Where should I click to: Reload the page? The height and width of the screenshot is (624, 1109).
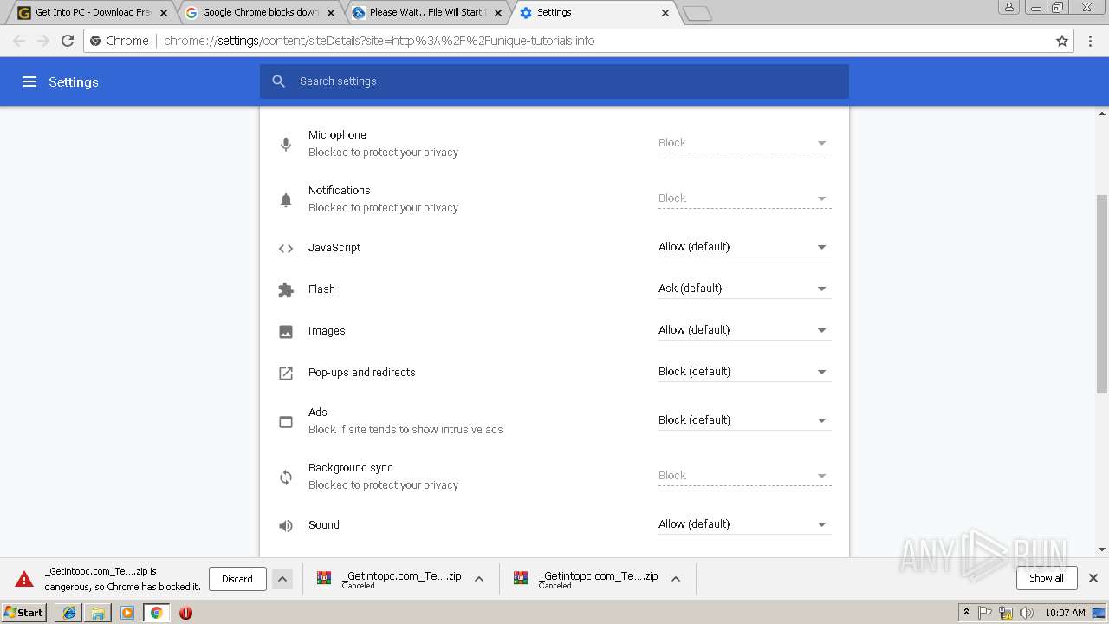point(68,41)
